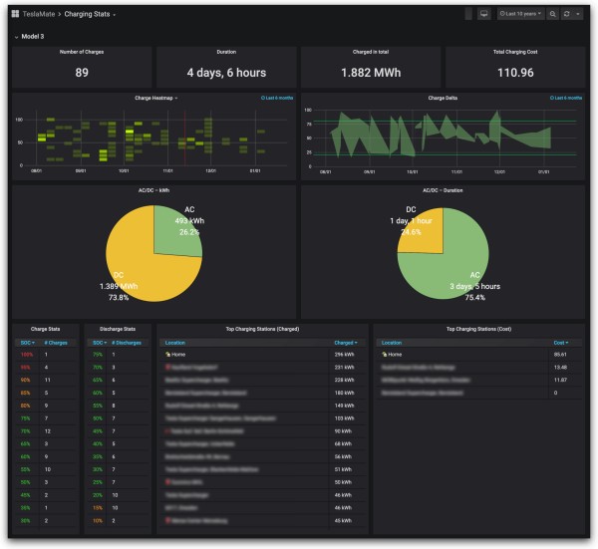Click the refresh dashboard icon
The width and height of the screenshot is (598, 549).
tap(567, 14)
